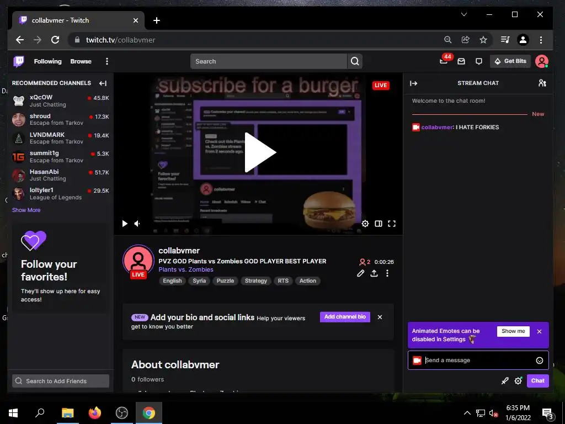Click the Get Bits button

[x=510, y=61]
